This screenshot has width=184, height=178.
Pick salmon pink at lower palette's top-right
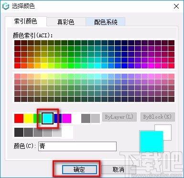click(171, 76)
